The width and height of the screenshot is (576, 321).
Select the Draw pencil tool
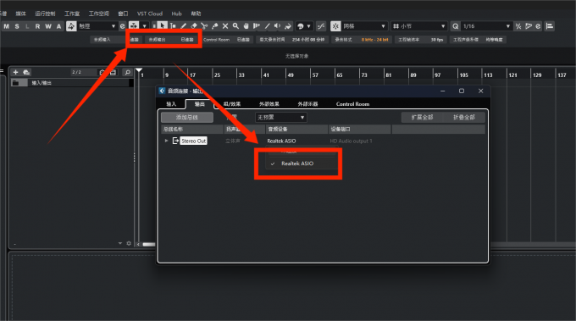pos(183,26)
